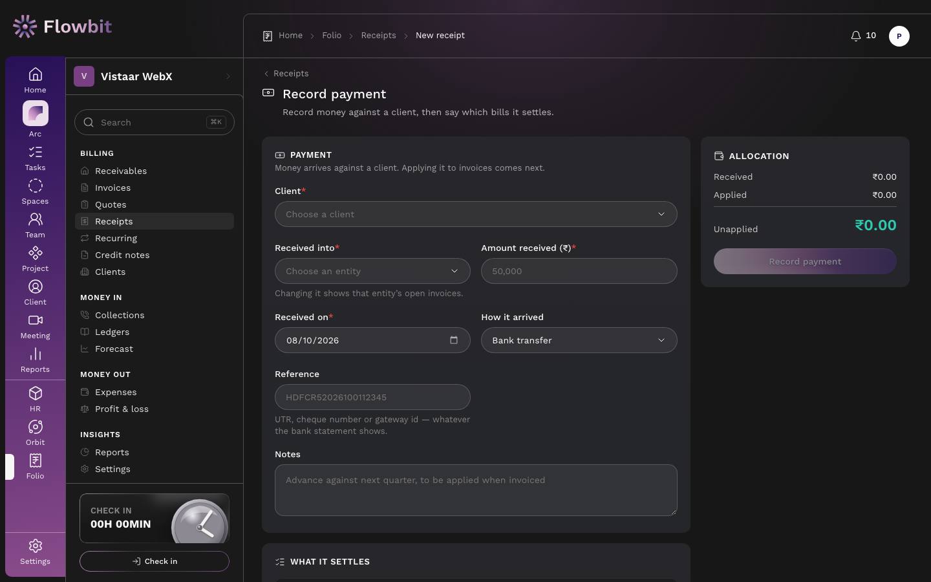
Task: Open the notifications bell showing 10
Action: point(863,36)
